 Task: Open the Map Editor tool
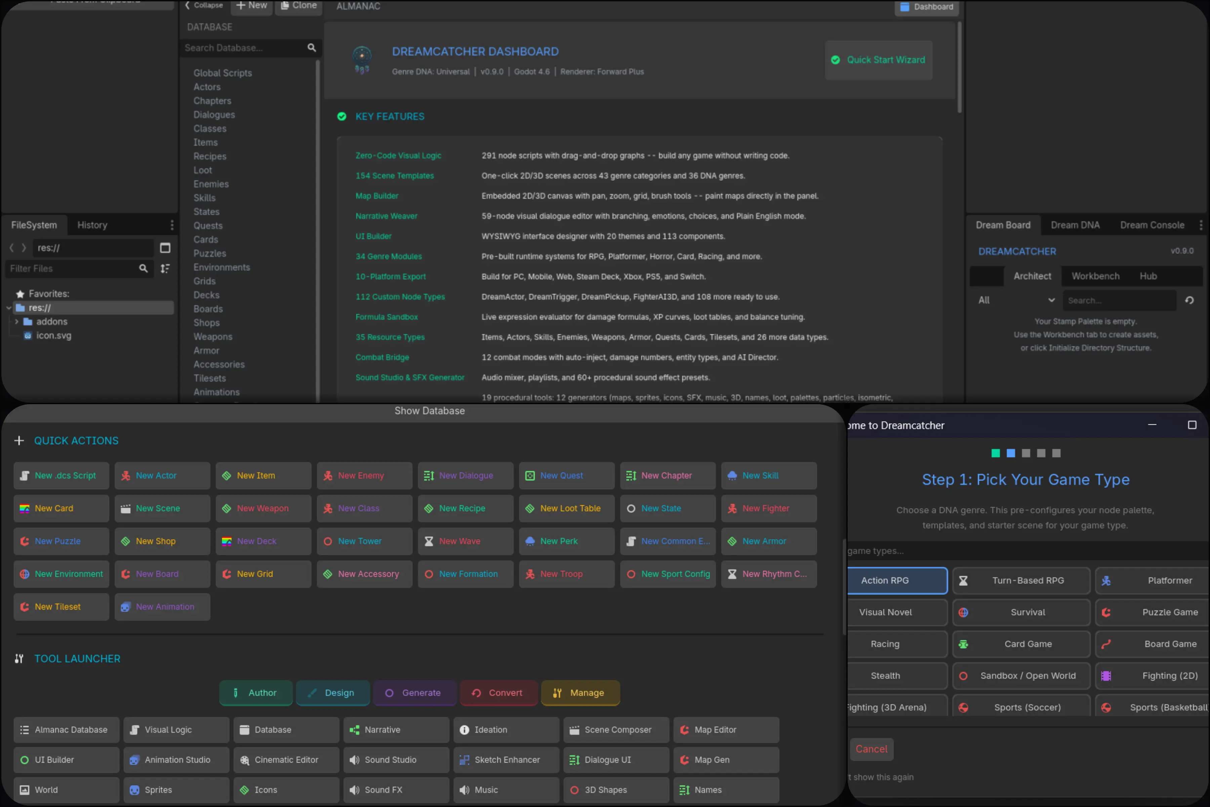coord(726,730)
